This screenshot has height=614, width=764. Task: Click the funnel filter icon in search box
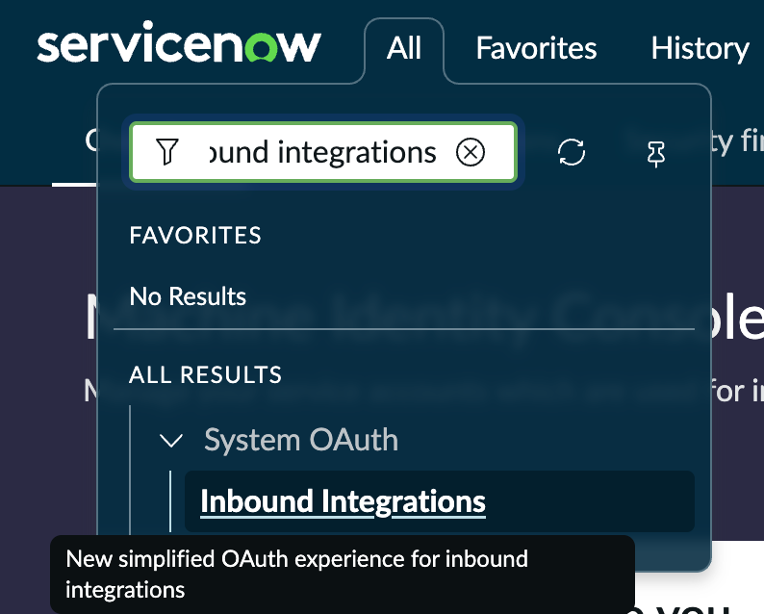(167, 152)
